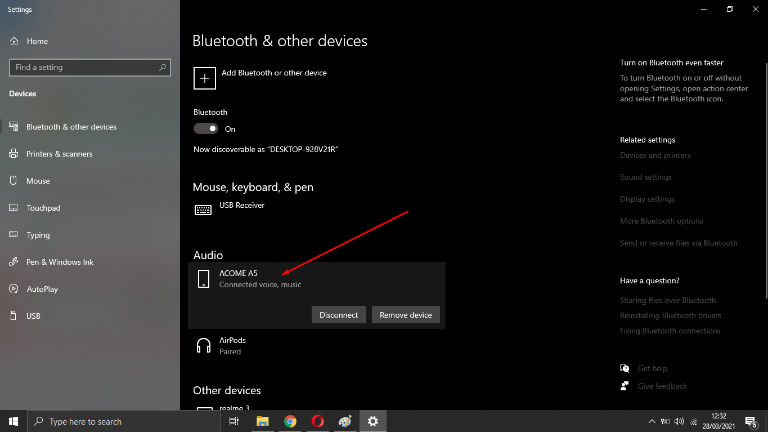Click the AutoPlay sidebar icon
Image resolution: width=768 pixels, height=432 pixels.
point(14,289)
